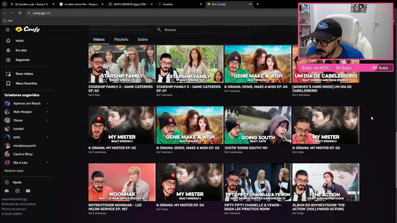Close the hyunbin e yeji X tab
The width and height of the screenshot is (397, 223).
(x=53, y=4)
